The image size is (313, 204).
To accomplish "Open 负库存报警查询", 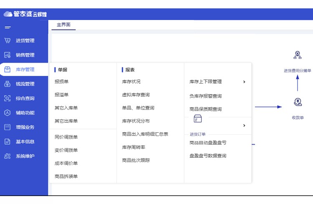I will [x=205, y=96].
